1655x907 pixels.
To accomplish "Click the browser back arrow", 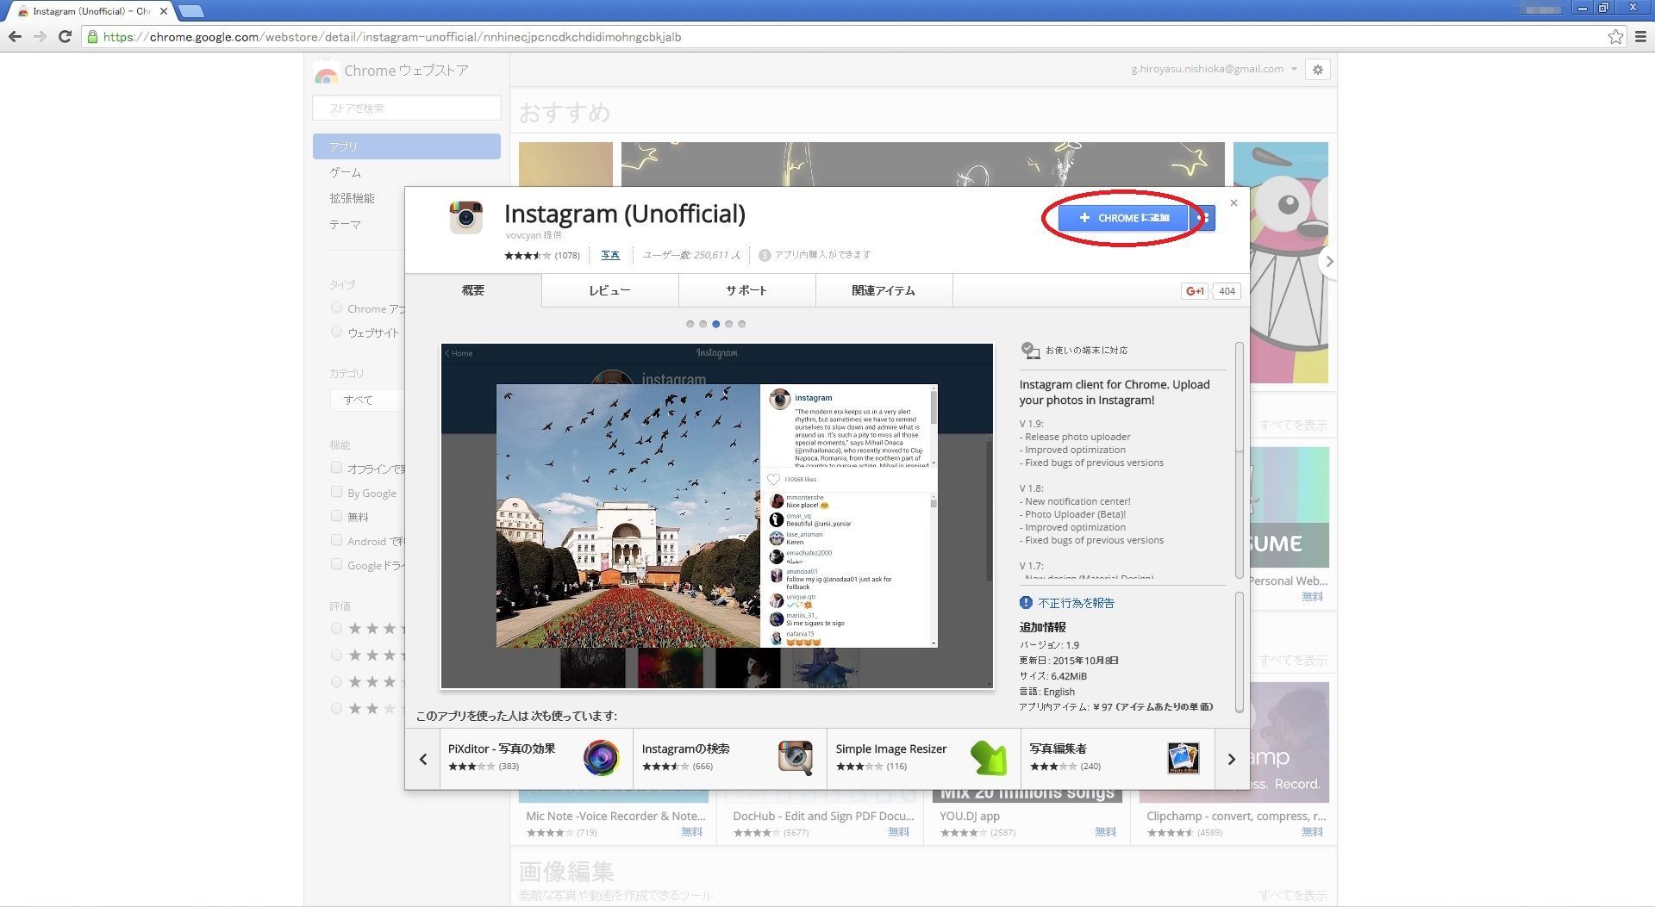I will 15,37.
